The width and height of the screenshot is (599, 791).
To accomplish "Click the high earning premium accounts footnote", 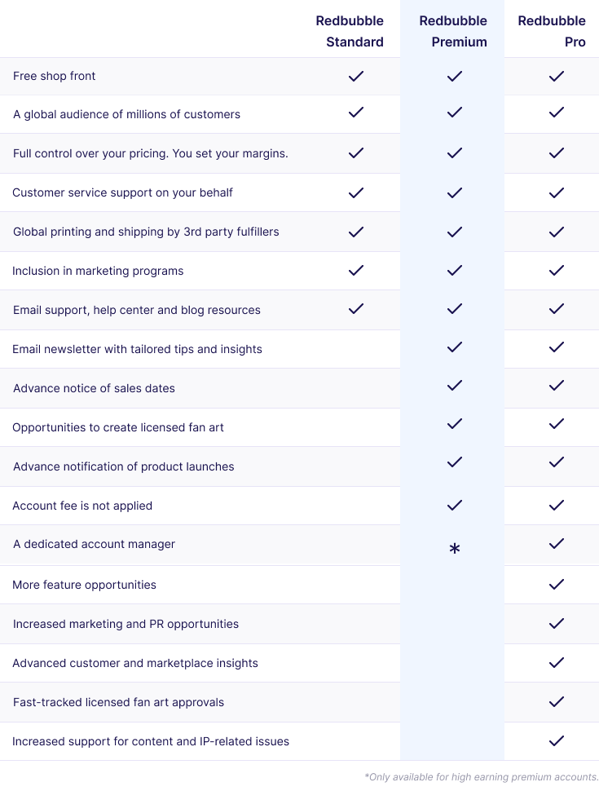I will coord(481,777).
